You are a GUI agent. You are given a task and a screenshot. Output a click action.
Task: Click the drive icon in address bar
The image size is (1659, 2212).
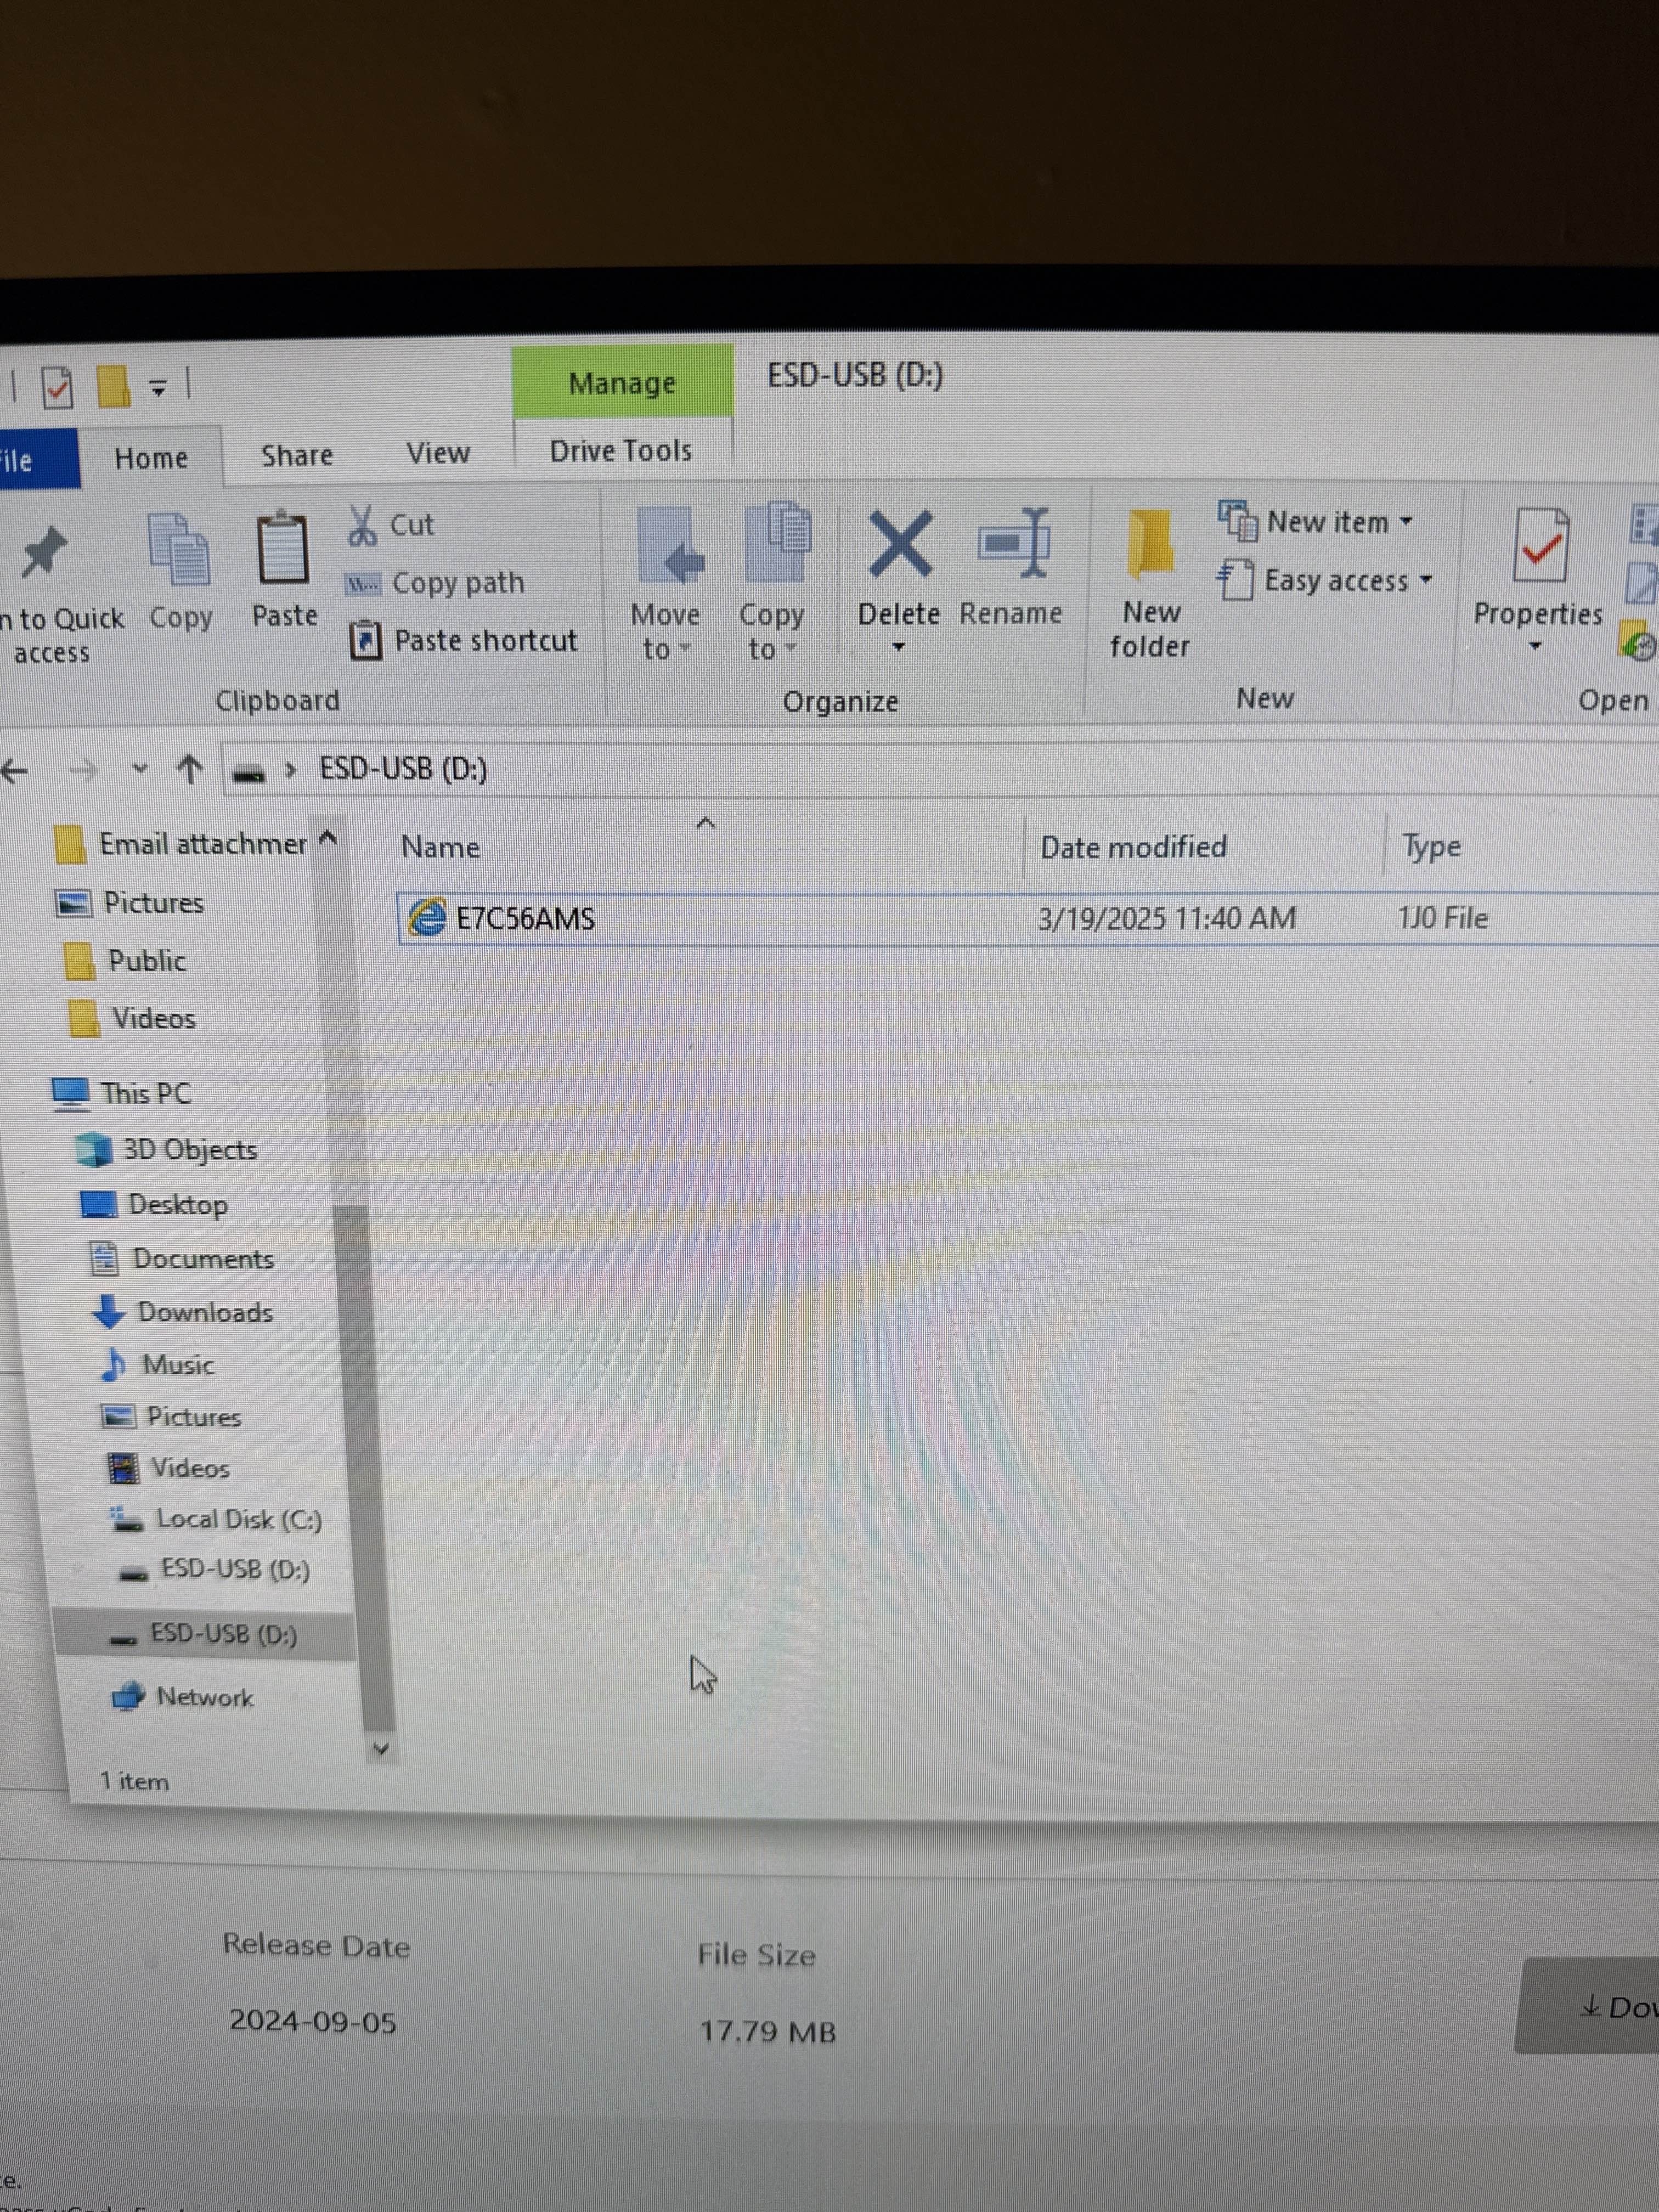point(249,773)
